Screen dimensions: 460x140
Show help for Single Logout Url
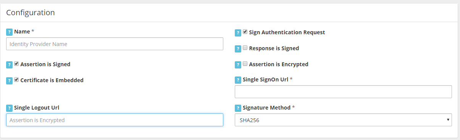click(10, 108)
